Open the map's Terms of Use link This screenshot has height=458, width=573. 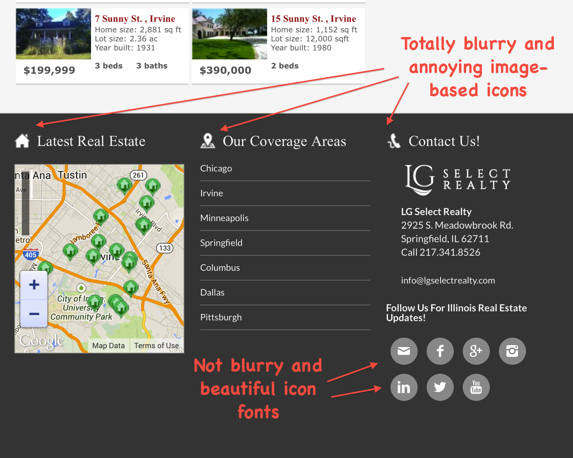click(156, 346)
